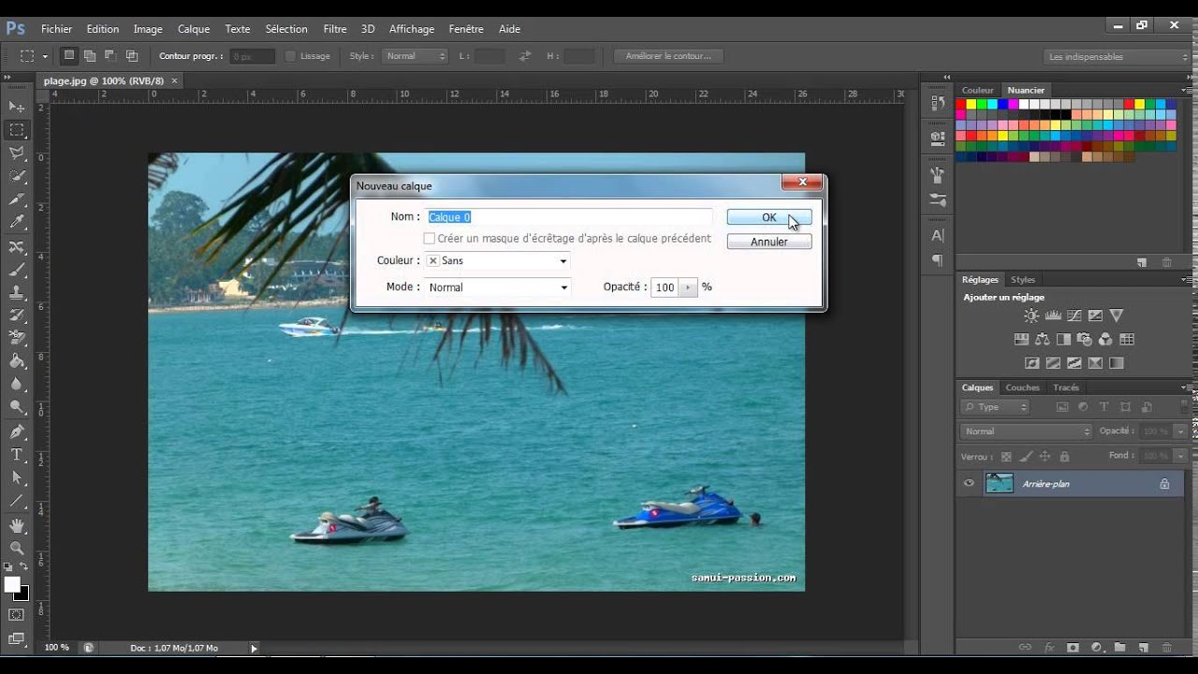Open the Affichage menu
1198x674 pixels.
pos(412,29)
